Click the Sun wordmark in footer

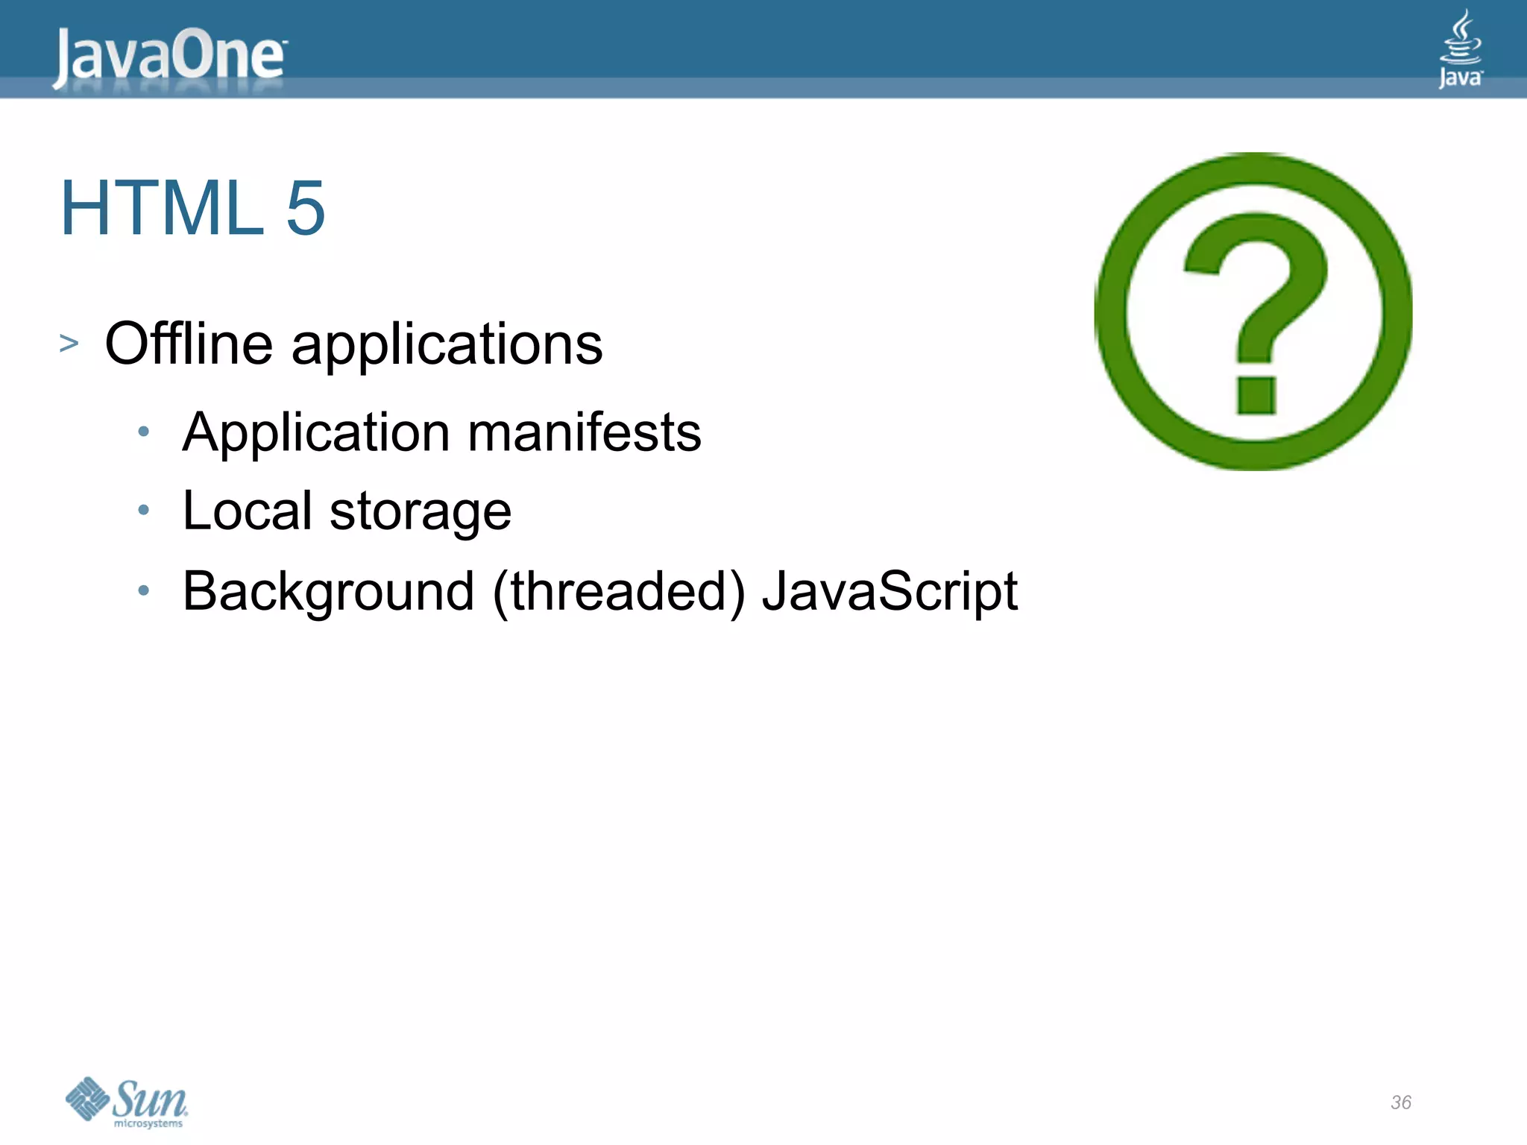click(x=151, y=1096)
